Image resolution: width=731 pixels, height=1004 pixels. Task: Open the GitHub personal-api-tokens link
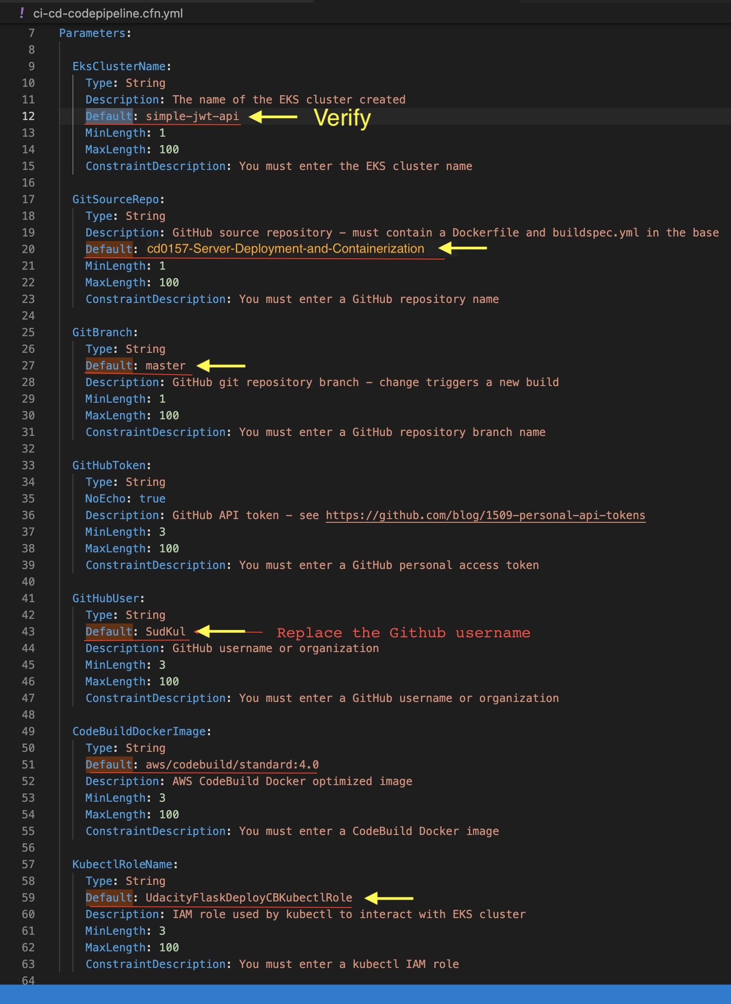coord(485,515)
